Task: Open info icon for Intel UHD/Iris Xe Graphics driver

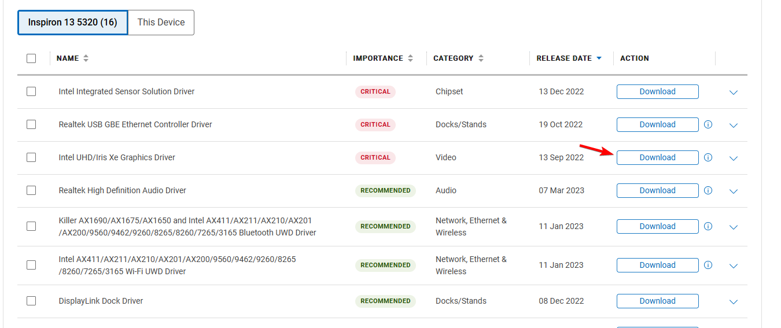Action: (x=708, y=157)
